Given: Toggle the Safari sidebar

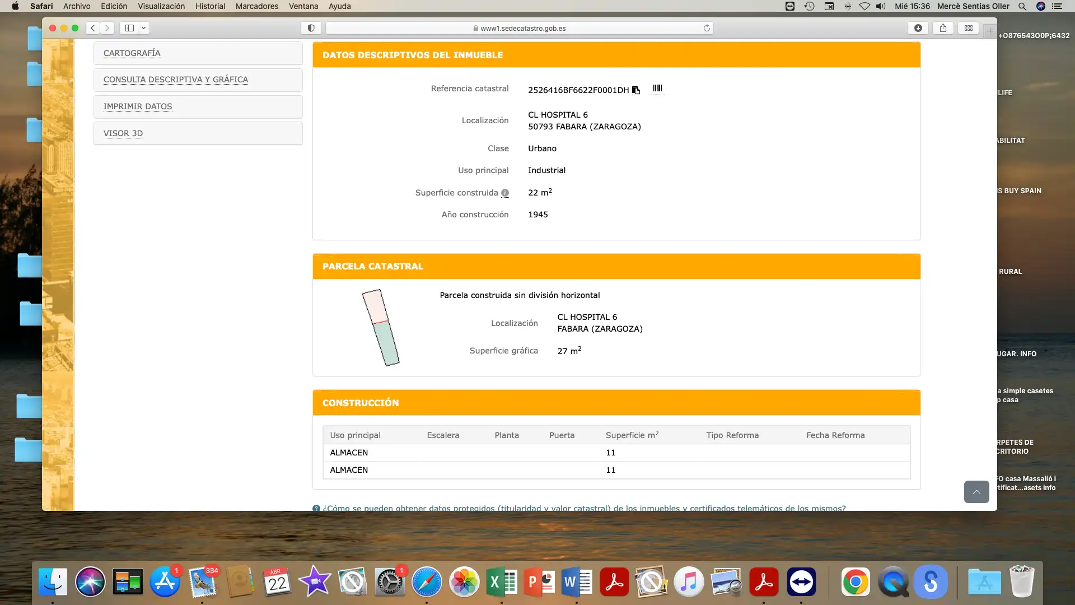Looking at the screenshot, I should point(129,28).
